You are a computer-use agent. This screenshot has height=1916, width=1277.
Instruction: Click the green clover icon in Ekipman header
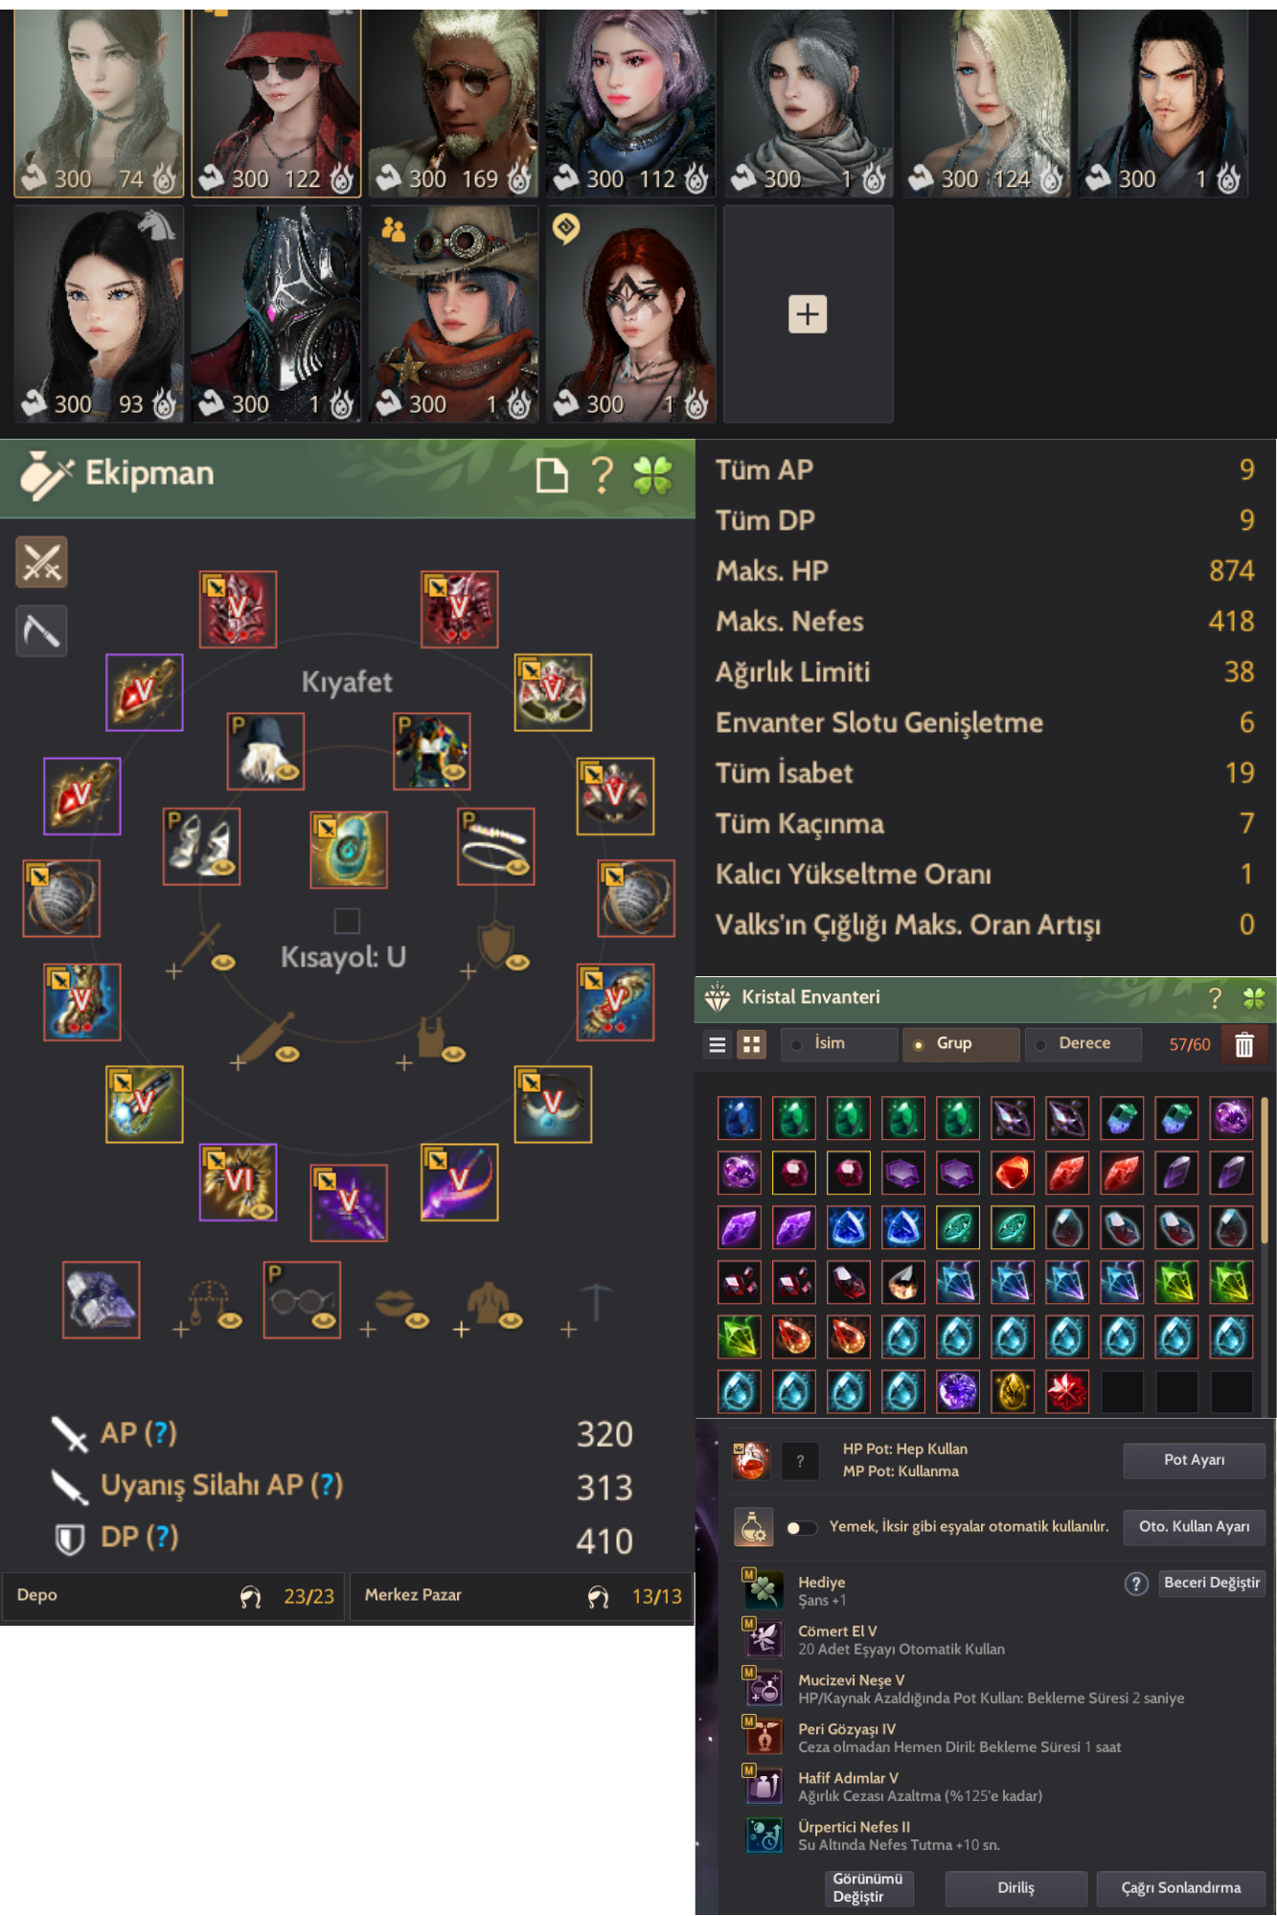(652, 474)
